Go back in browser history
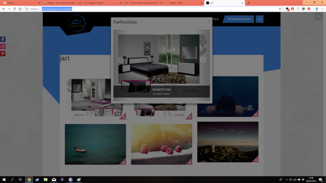The width and height of the screenshot is (326, 183). point(3,9)
